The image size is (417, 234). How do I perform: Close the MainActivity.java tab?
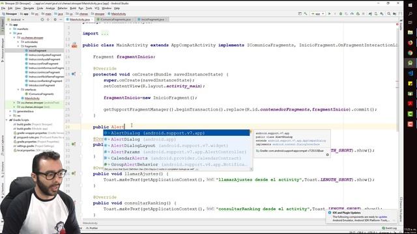click(93, 19)
